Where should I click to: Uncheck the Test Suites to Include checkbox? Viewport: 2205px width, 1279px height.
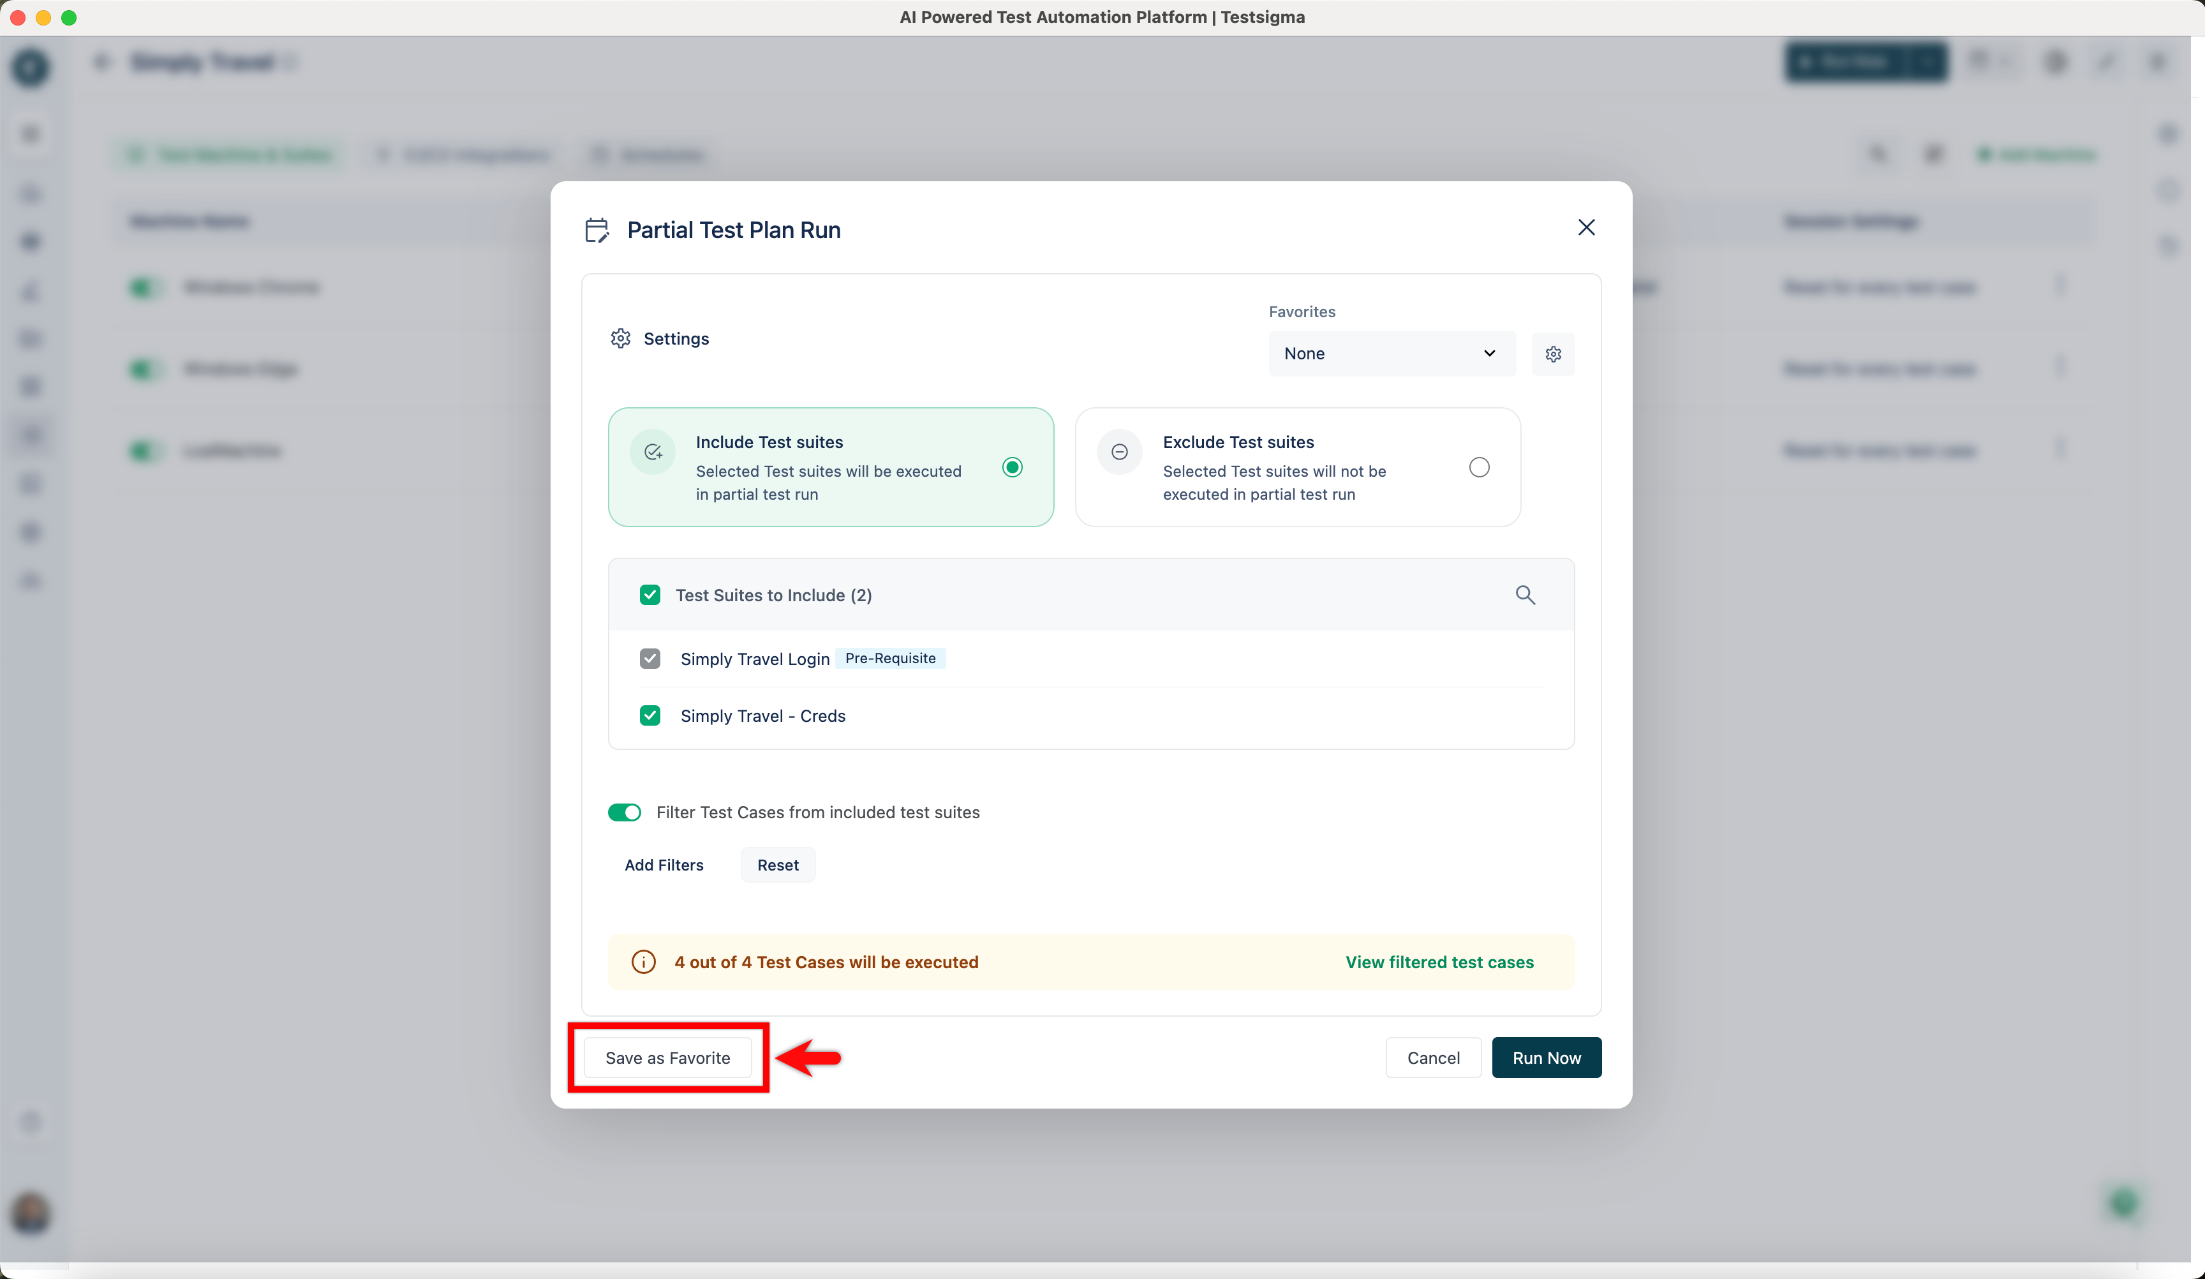pos(650,595)
